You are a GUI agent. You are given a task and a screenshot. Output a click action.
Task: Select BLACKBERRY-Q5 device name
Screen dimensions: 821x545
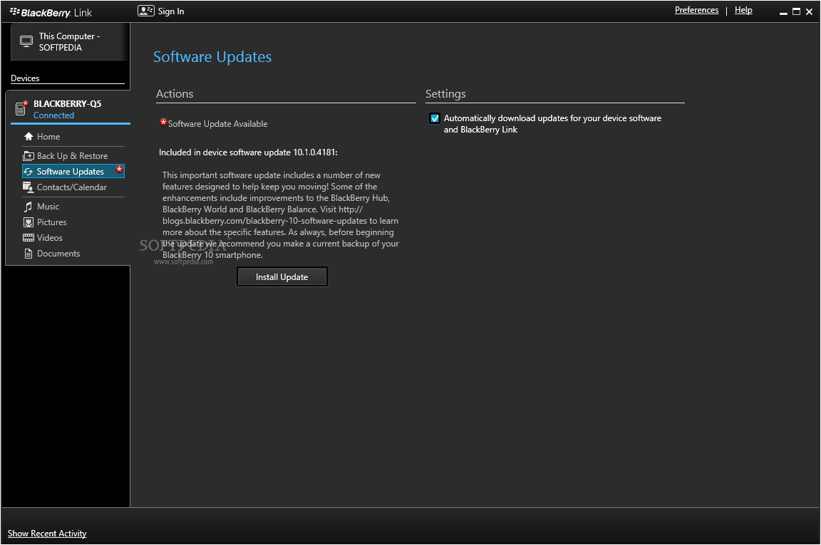tap(68, 104)
